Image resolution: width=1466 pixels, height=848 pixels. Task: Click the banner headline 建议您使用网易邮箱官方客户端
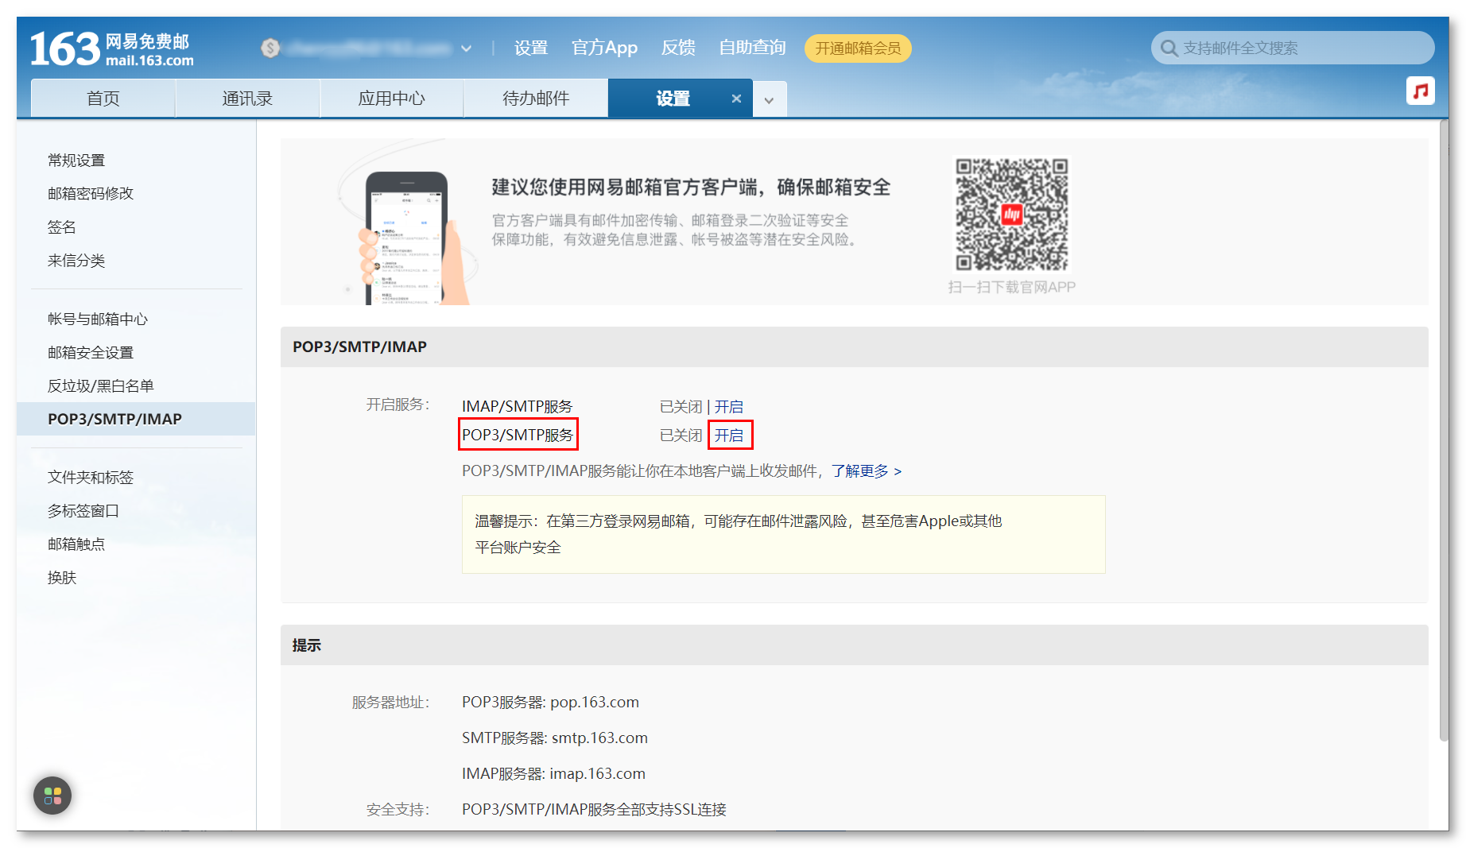click(x=691, y=188)
